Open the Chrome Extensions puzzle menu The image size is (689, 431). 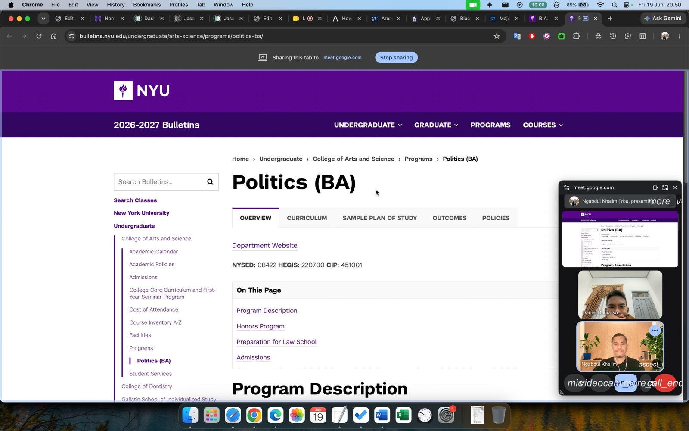point(576,36)
